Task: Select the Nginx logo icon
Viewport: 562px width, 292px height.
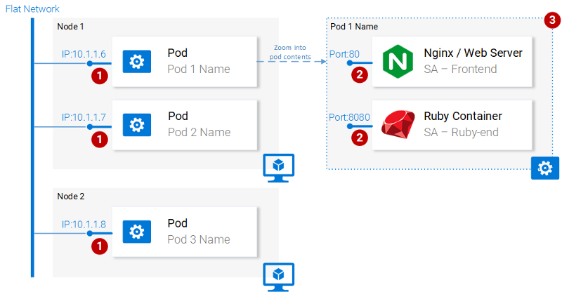Action: point(398,62)
